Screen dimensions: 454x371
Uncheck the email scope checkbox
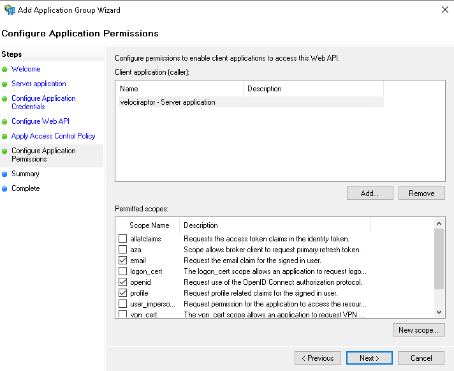[123, 261]
